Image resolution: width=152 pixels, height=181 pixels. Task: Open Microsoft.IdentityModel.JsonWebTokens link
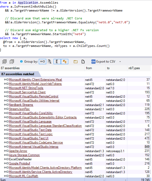[35, 84]
